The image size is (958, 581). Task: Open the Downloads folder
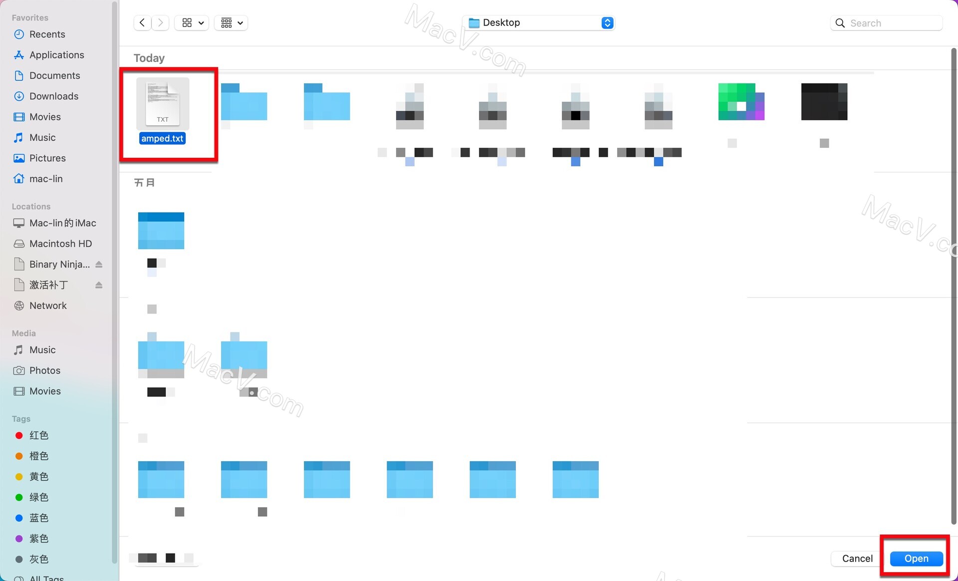point(53,96)
